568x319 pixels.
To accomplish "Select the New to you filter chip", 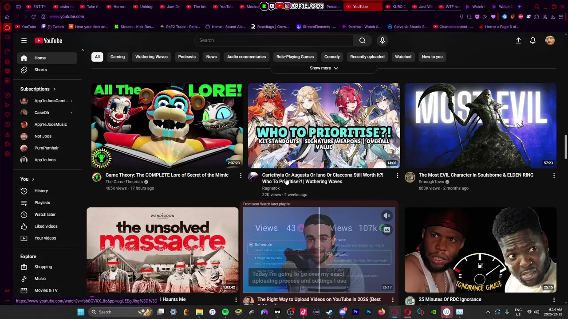I will pyautogui.click(x=432, y=57).
